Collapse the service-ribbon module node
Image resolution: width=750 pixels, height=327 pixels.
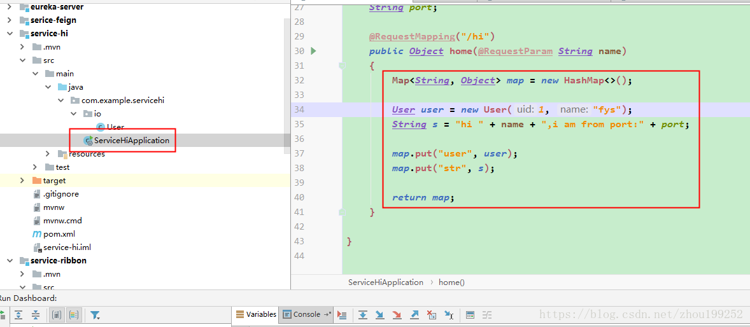(x=10, y=261)
